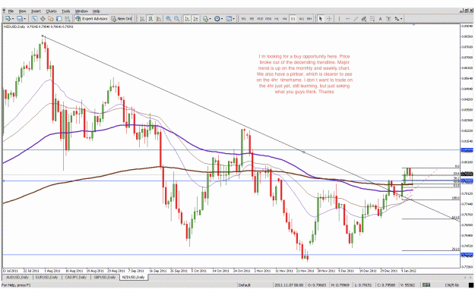Click the trendline end handle mid-chart
Viewport: 475px width, 289px height.
click(x=304, y=152)
